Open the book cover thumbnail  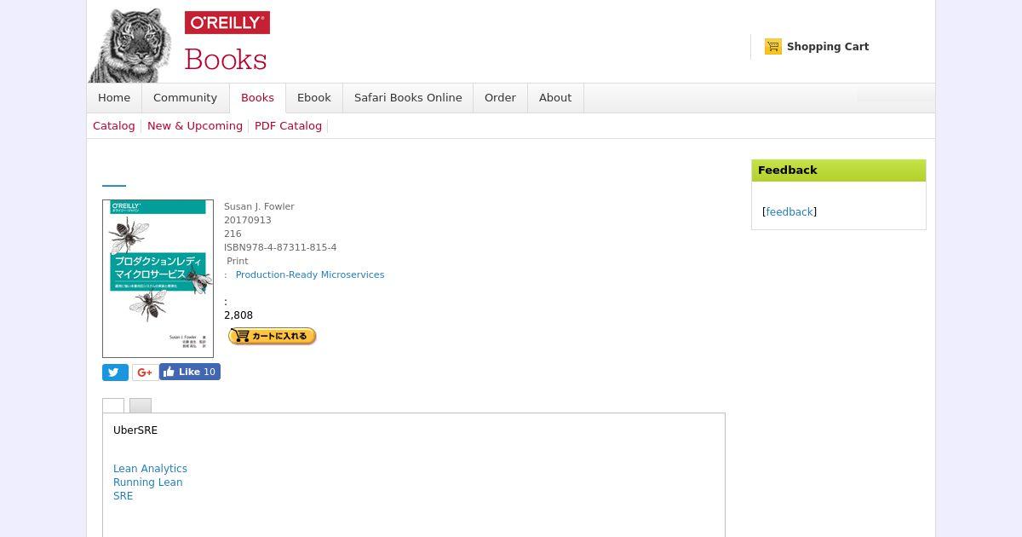coord(158,279)
